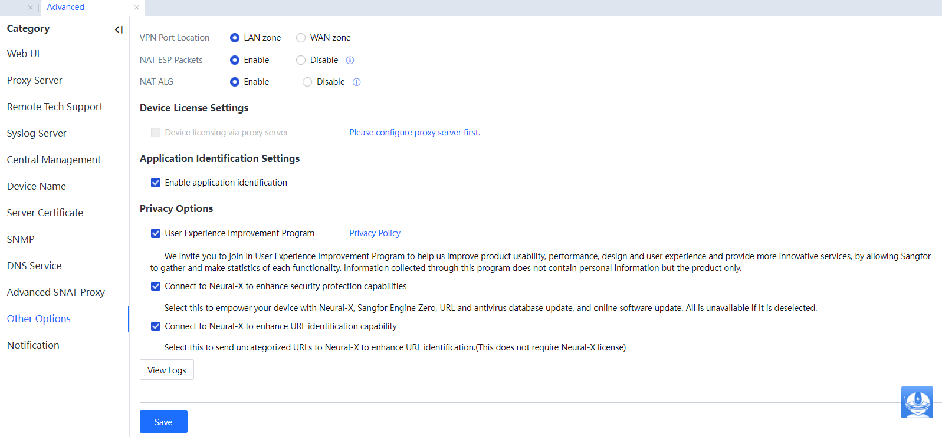
Task: Save the settings
Action: [x=163, y=422]
